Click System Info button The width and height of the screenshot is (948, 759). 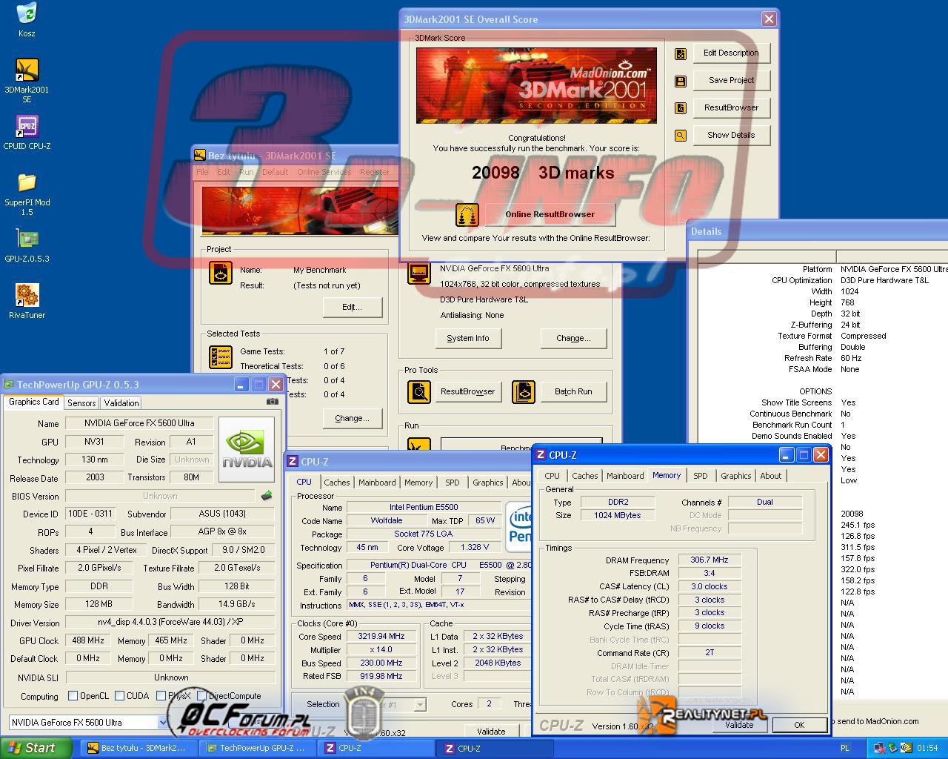[467, 338]
